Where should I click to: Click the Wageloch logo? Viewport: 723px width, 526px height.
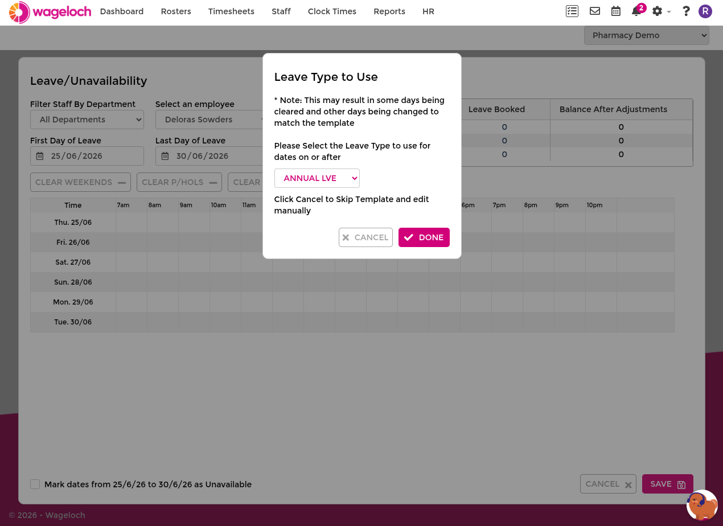pyautogui.click(x=50, y=12)
